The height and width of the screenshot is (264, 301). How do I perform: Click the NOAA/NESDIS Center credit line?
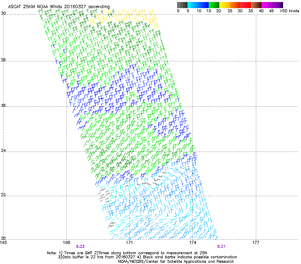(176, 262)
